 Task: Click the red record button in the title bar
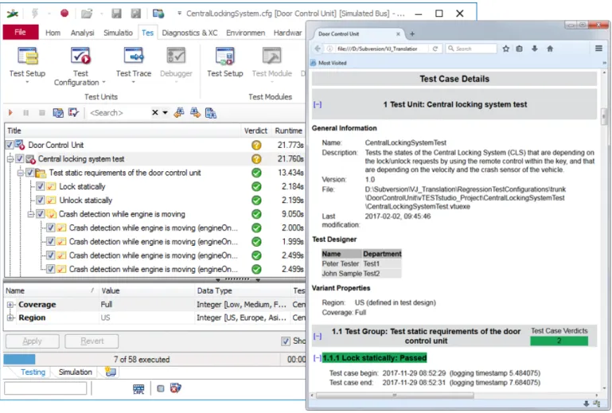[64, 14]
